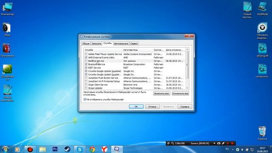Open help with Справка button
Image resolution: width=272 pixels, height=153 pixels.
point(184,107)
